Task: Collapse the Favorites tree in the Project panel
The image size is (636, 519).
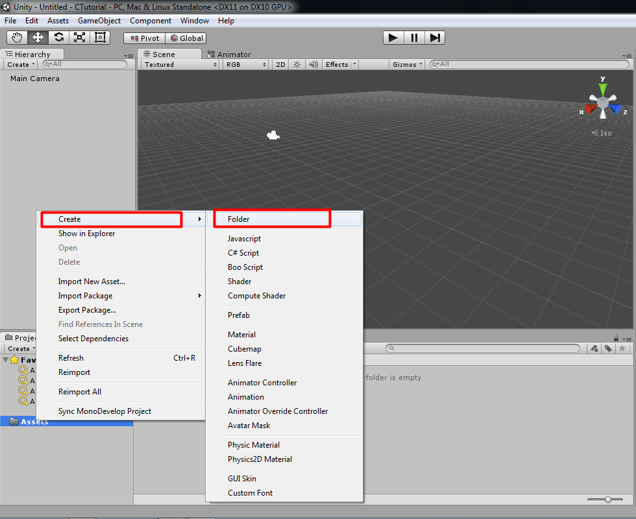Action: tap(6, 359)
